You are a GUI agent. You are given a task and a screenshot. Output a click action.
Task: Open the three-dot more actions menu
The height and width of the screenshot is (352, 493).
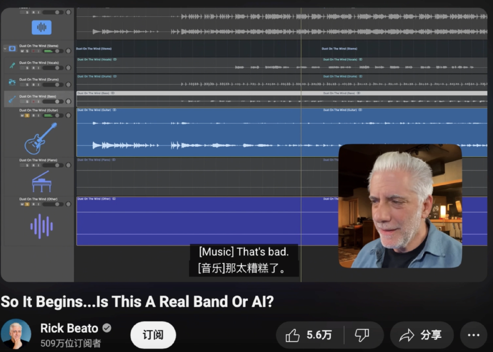click(x=473, y=335)
